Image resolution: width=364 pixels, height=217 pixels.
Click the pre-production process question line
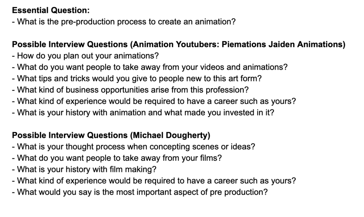pos(123,22)
